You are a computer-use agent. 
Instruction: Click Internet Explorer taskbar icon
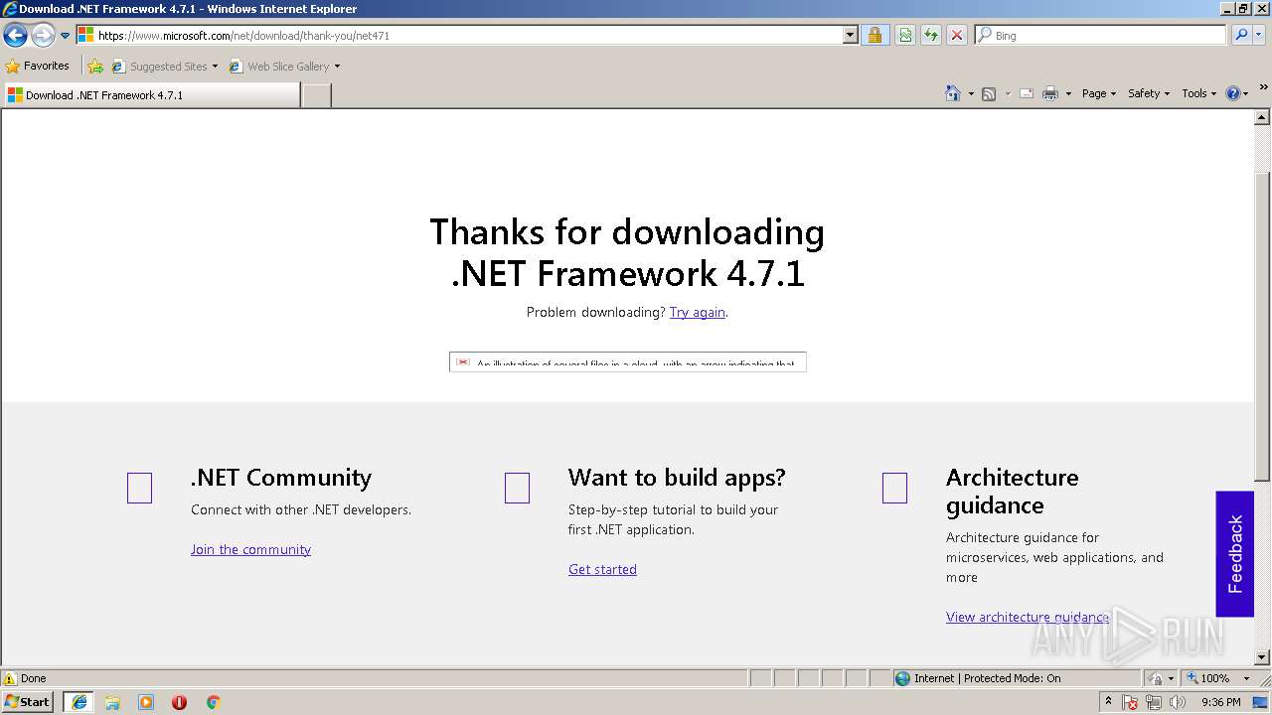79,702
